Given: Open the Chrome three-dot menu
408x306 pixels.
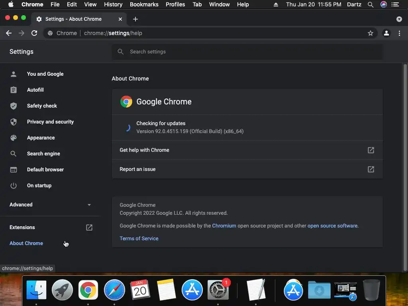Looking at the screenshot, I should click(x=399, y=33).
